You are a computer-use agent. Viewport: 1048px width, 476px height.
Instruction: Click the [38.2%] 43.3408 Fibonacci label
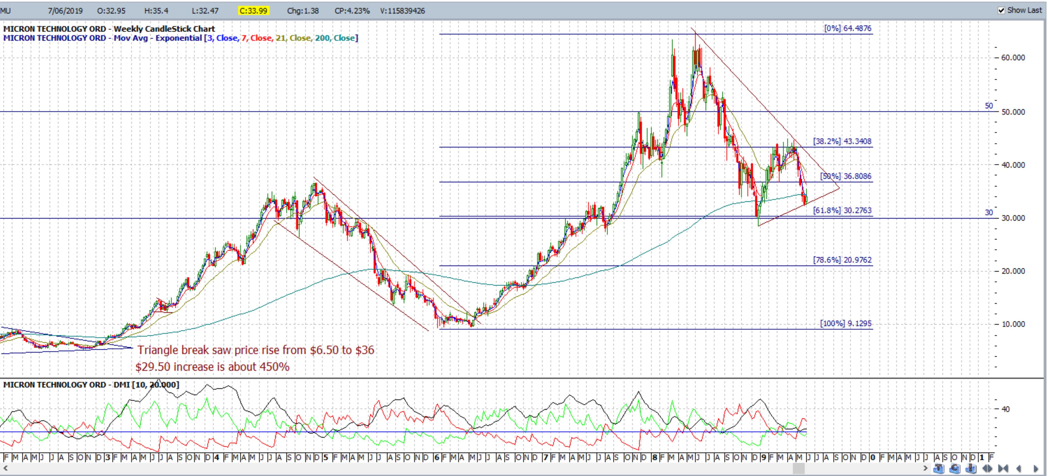[x=842, y=141]
